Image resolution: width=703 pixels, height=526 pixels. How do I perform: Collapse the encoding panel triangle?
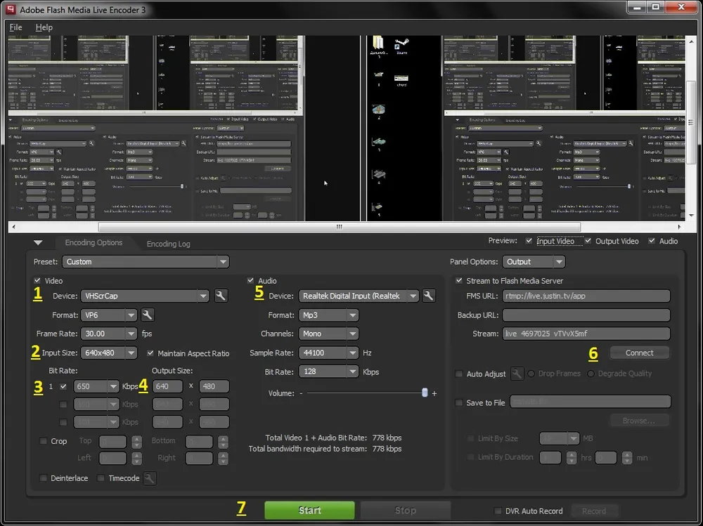click(39, 243)
